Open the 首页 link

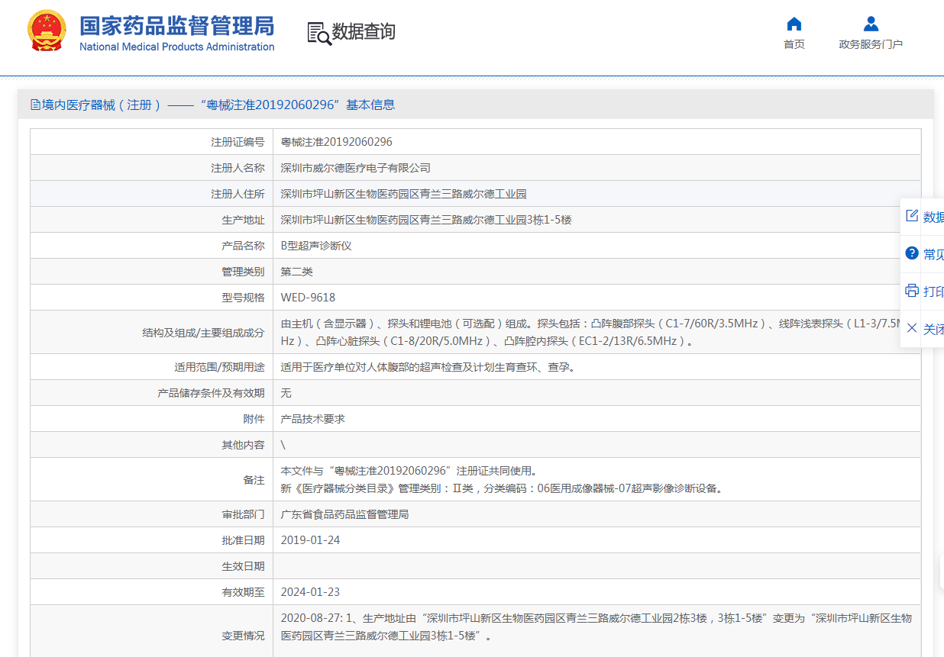(794, 44)
